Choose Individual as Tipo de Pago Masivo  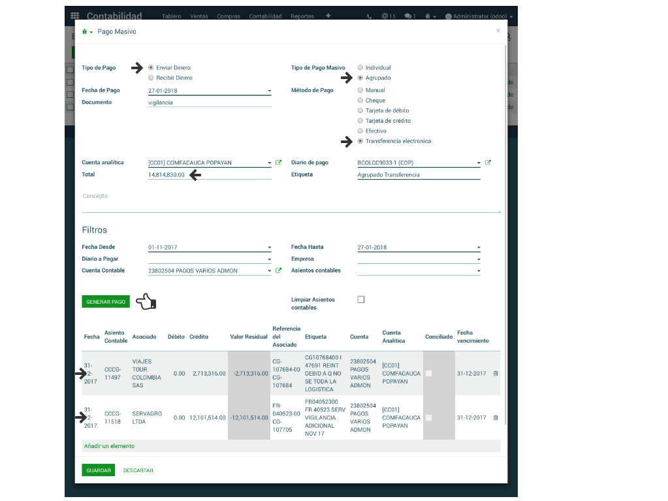(x=360, y=67)
